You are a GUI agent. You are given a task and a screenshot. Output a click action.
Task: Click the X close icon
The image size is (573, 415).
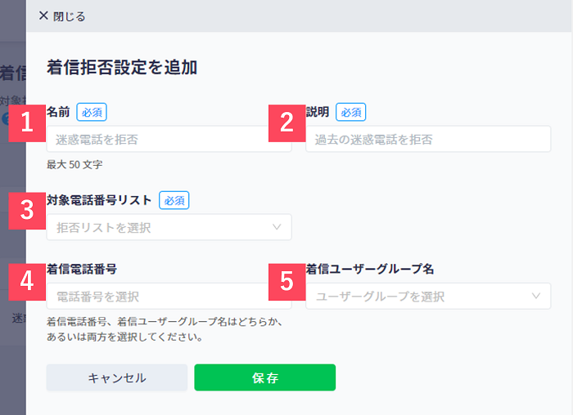coord(43,16)
